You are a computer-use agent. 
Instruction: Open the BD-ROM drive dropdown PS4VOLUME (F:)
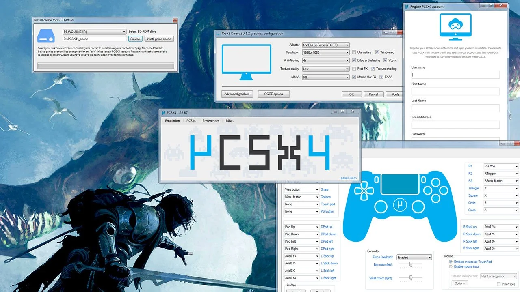pyautogui.click(x=94, y=32)
